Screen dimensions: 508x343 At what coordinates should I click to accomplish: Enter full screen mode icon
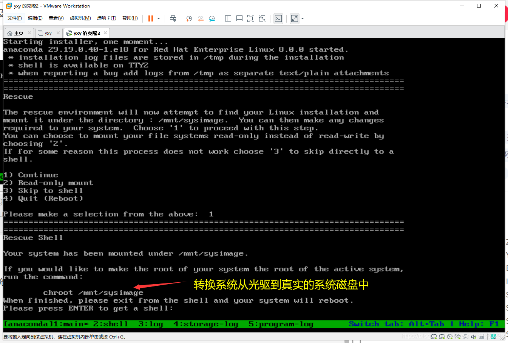251,18
